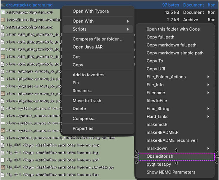Click the icon of Fig. 0-1 Wage elasticities .log file

3,152
